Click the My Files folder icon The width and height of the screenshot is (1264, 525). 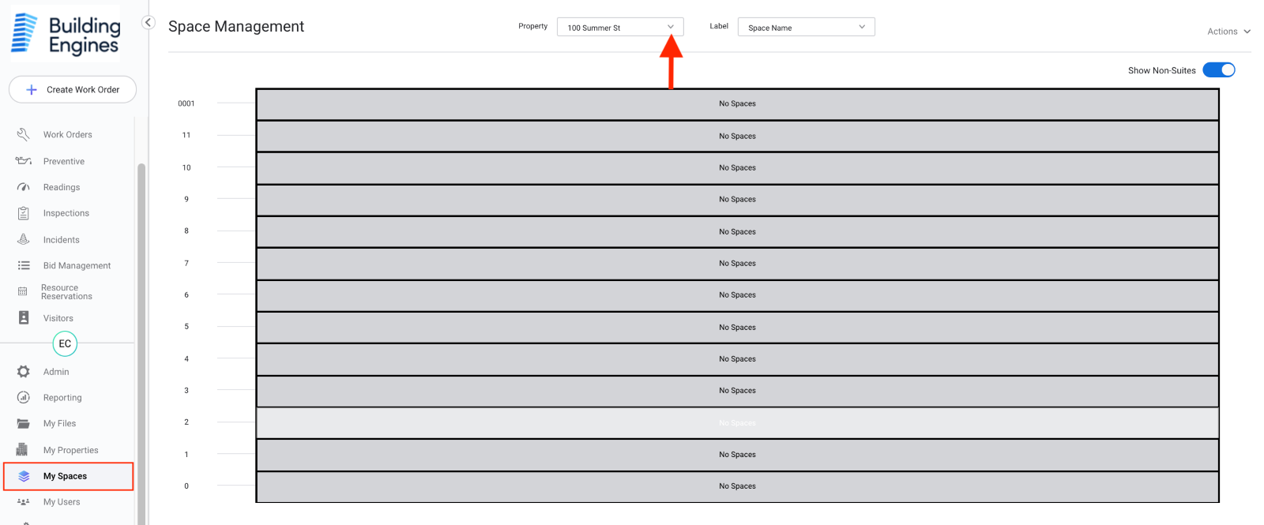tap(24, 423)
